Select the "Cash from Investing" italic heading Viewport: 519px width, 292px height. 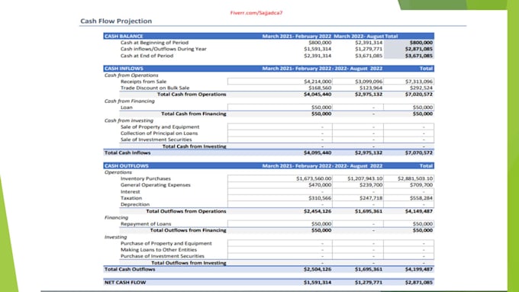click(x=129, y=120)
